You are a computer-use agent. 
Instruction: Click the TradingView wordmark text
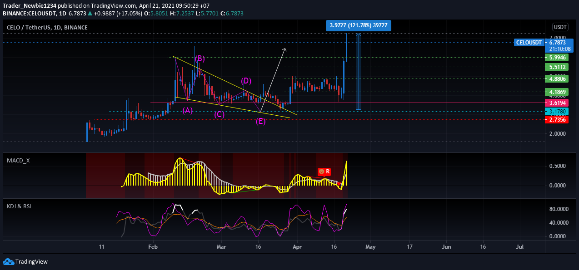point(31,262)
